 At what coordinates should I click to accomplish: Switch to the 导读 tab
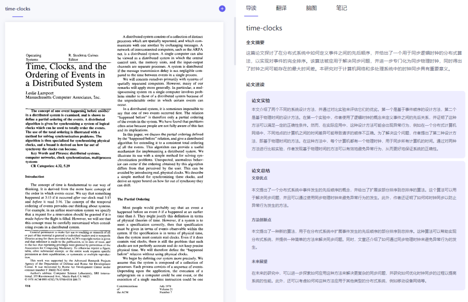251,8
